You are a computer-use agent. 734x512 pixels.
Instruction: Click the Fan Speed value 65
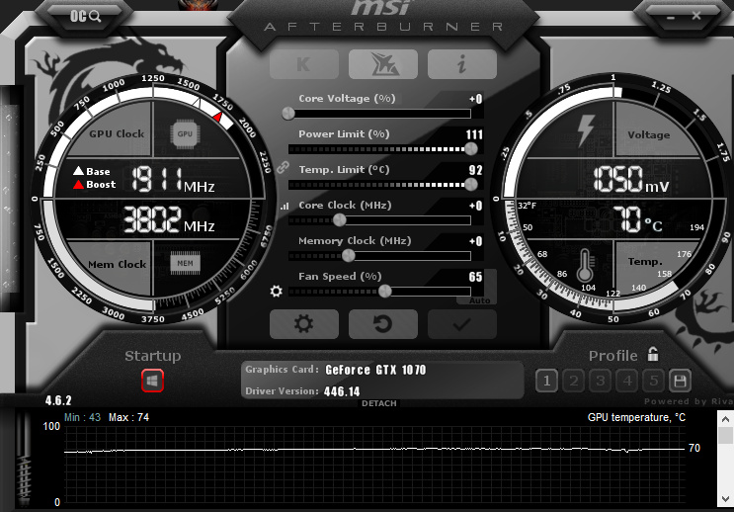[475, 277]
